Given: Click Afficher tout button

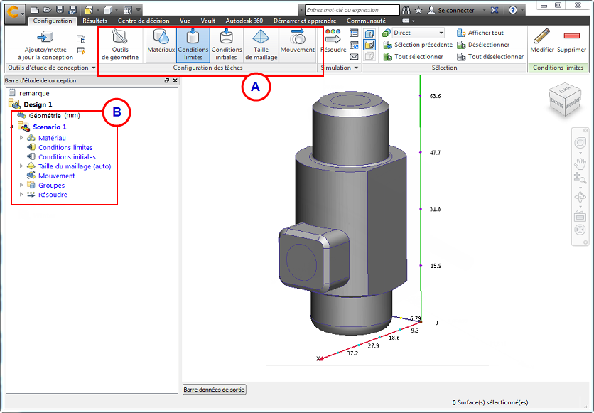Looking at the screenshot, I should [x=480, y=33].
